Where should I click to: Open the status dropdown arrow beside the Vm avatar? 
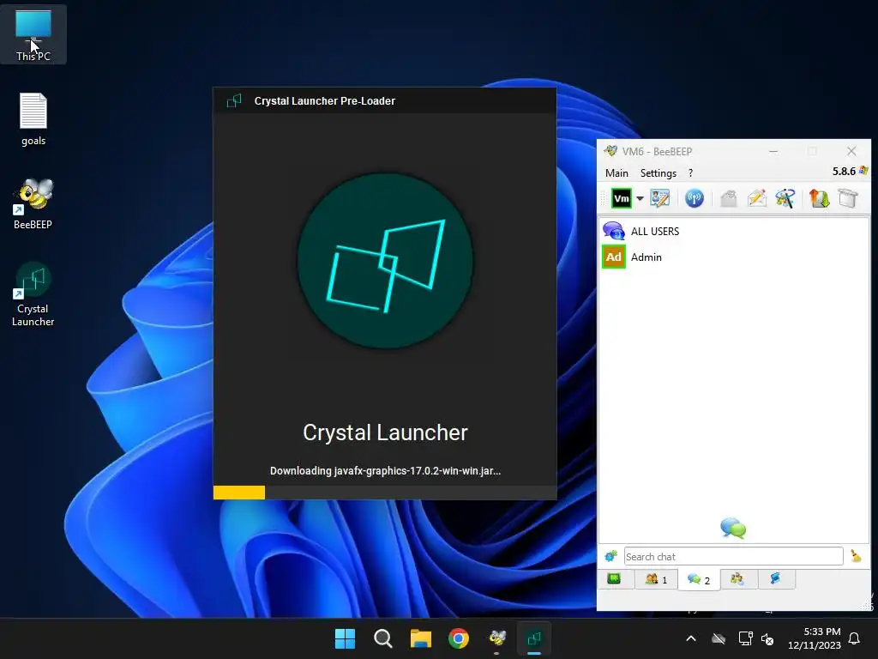[640, 198]
